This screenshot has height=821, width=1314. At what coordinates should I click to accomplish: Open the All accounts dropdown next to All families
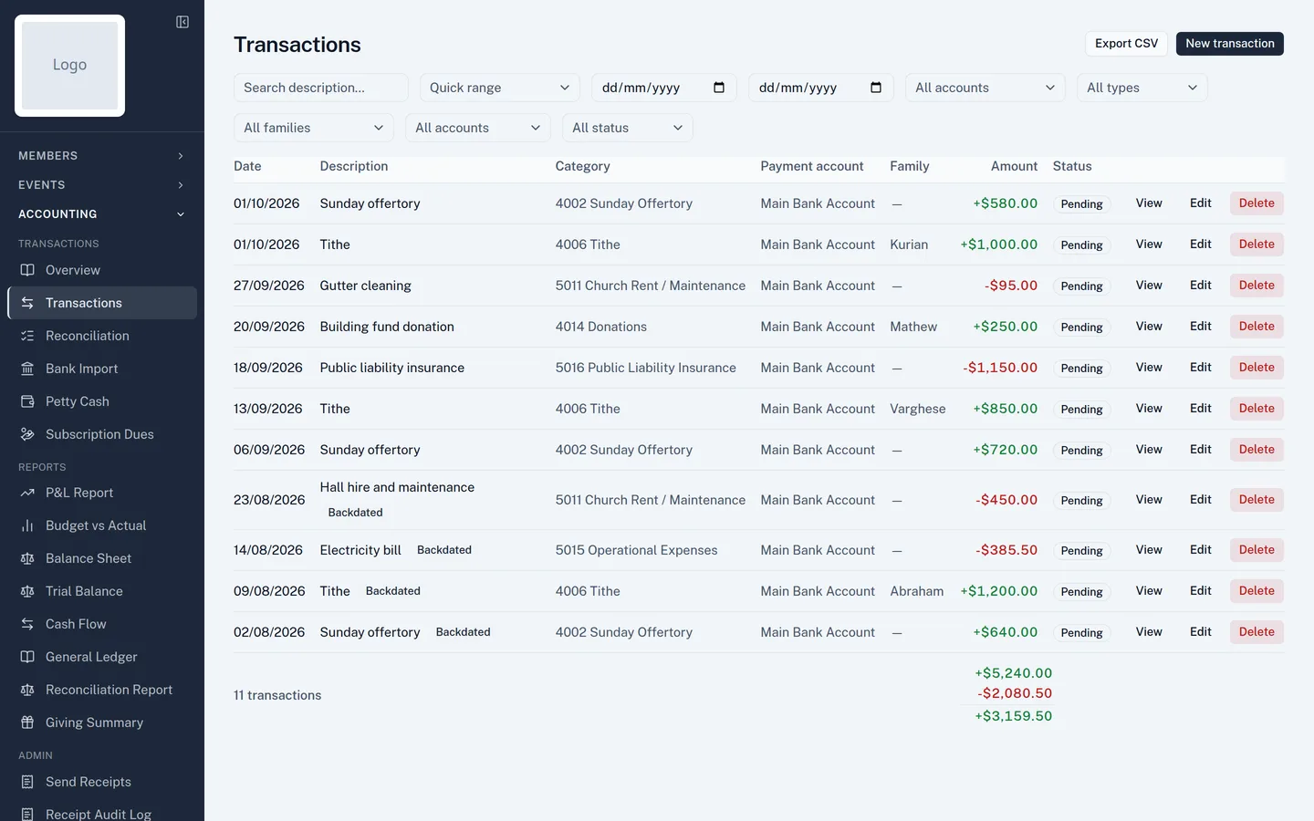[x=477, y=128]
